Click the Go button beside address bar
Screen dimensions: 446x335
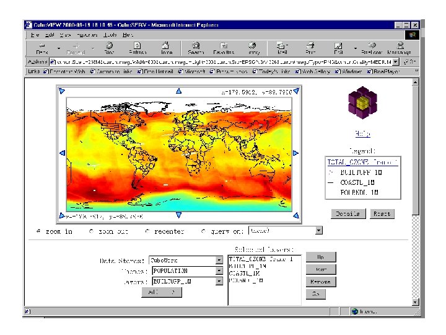[409, 61]
